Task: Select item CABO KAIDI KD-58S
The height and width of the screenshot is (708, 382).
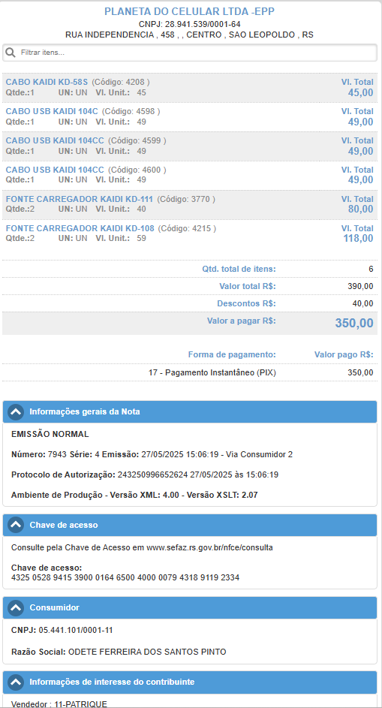Action: point(190,88)
